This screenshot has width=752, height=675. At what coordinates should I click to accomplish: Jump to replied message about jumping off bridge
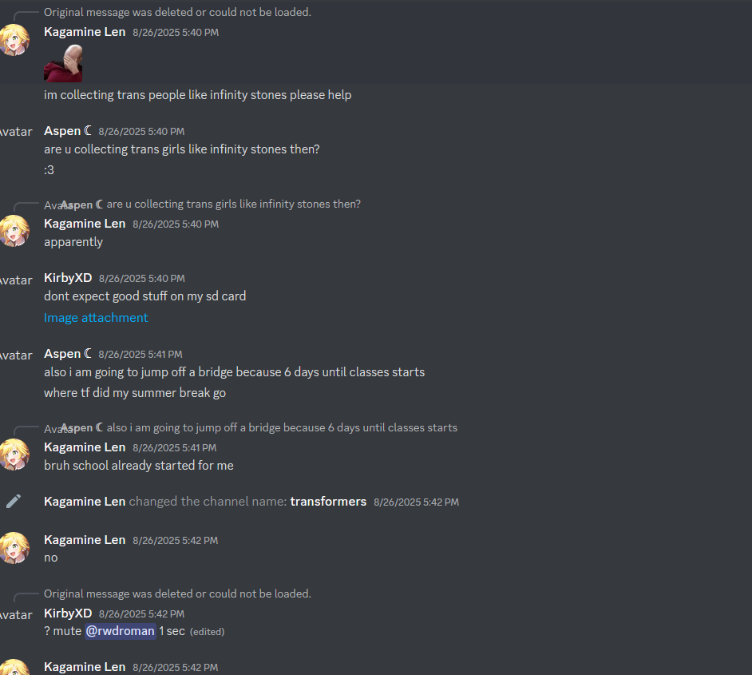282,427
